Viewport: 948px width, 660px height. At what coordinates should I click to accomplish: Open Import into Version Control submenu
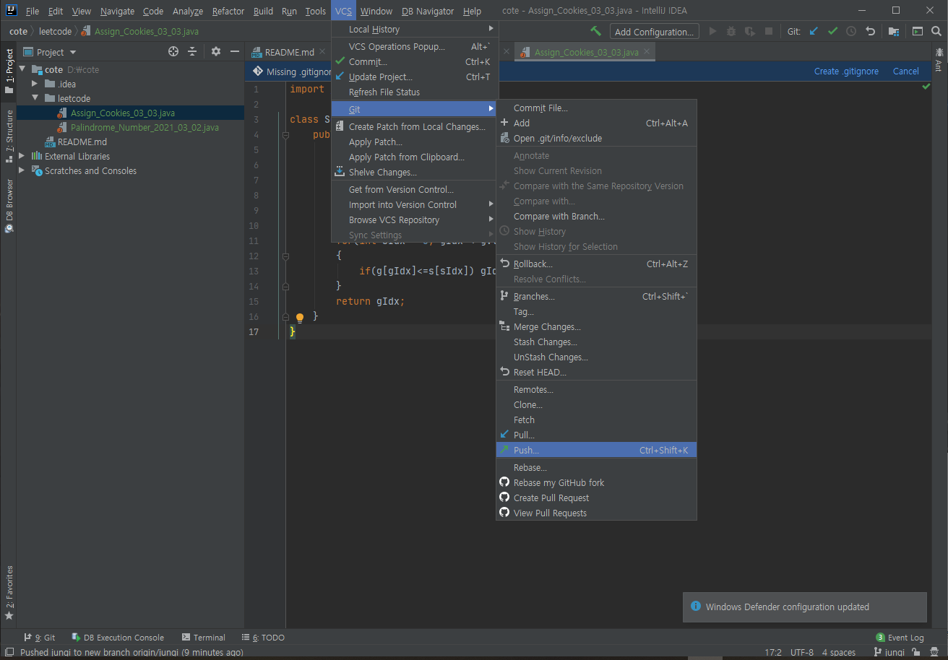[415, 204]
